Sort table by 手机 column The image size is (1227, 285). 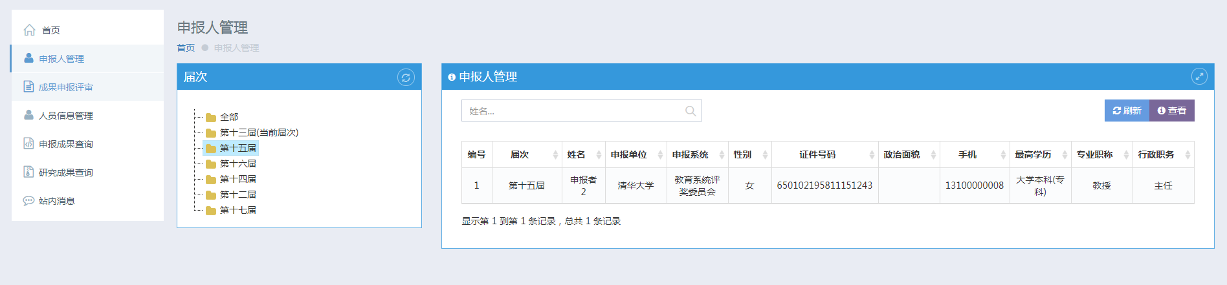(975, 154)
